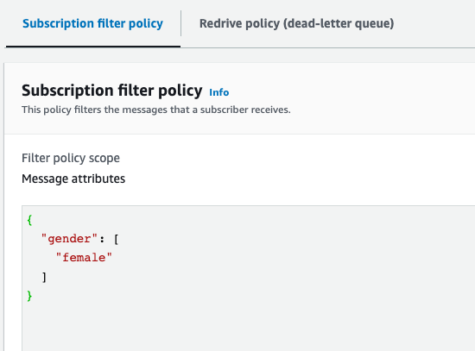The width and height of the screenshot is (475, 351).
Task: Click the "female" value in the policy
Action: [84, 258]
